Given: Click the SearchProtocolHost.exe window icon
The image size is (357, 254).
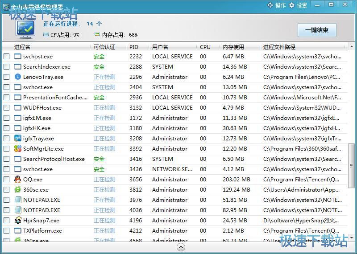Looking at the screenshot, I should (17, 159).
